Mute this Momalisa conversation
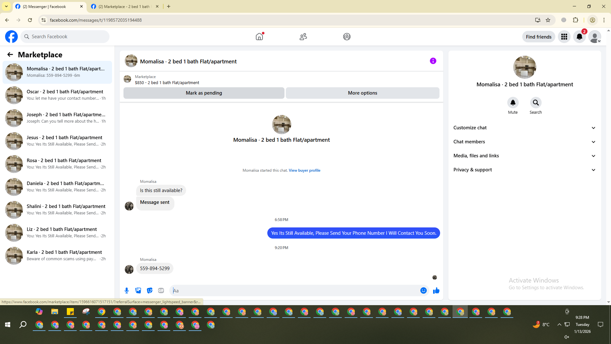 tap(513, 103)
